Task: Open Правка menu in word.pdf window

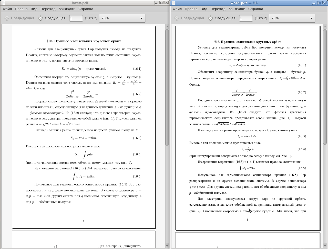Action: pos(191,9)
